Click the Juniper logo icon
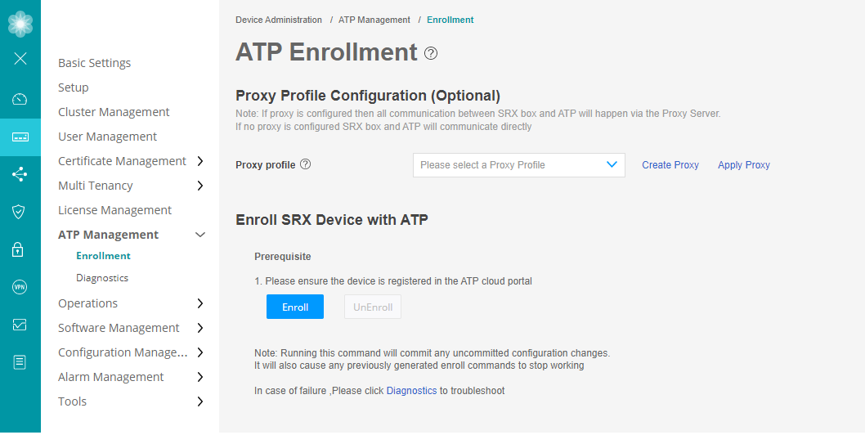 20,24
